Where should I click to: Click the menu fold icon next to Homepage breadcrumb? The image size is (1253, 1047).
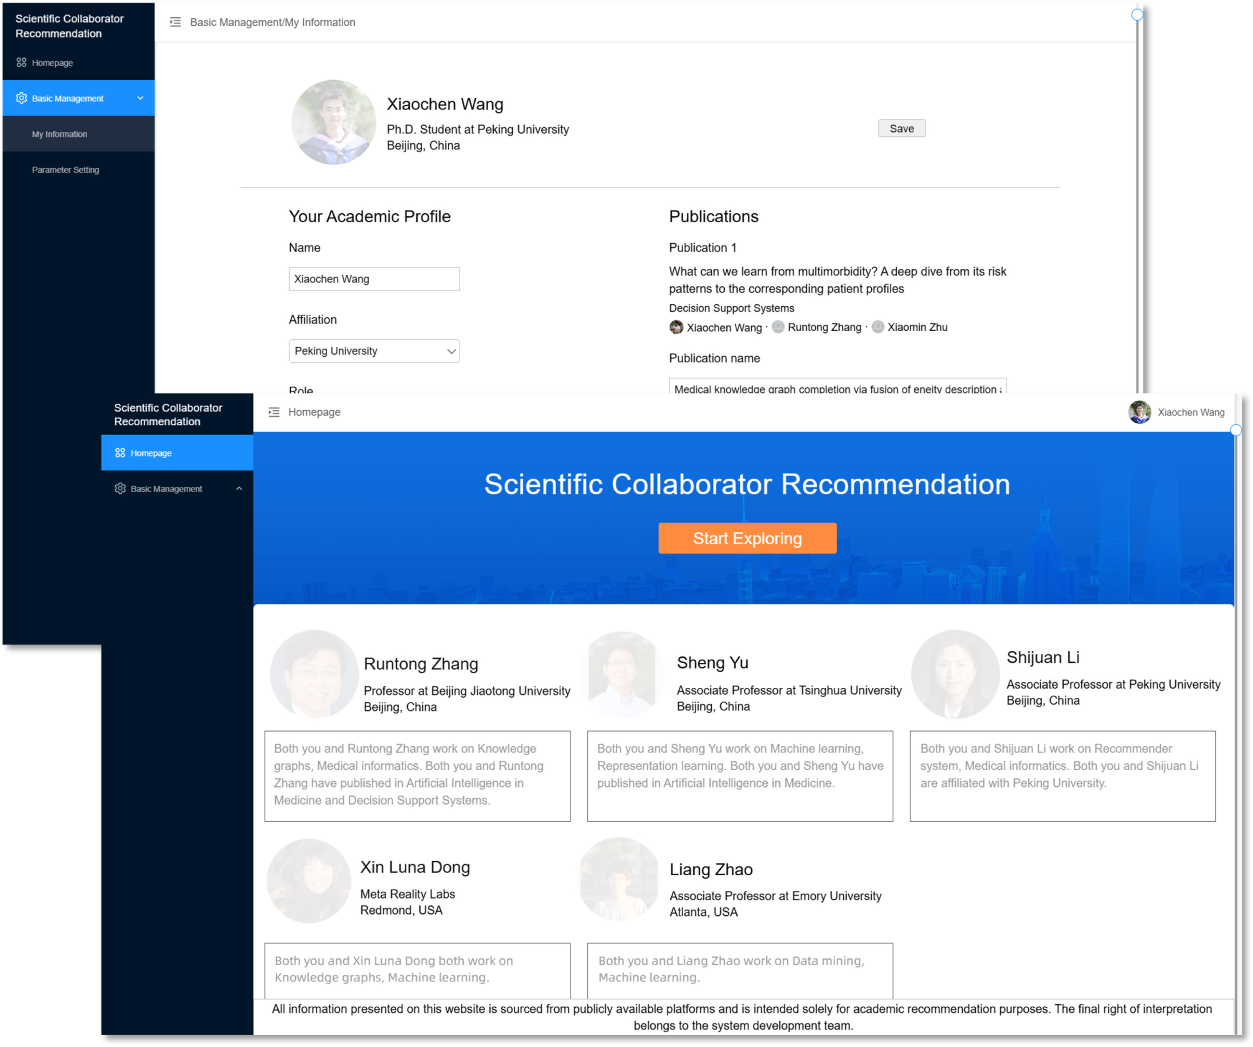(x=274, y=412)
